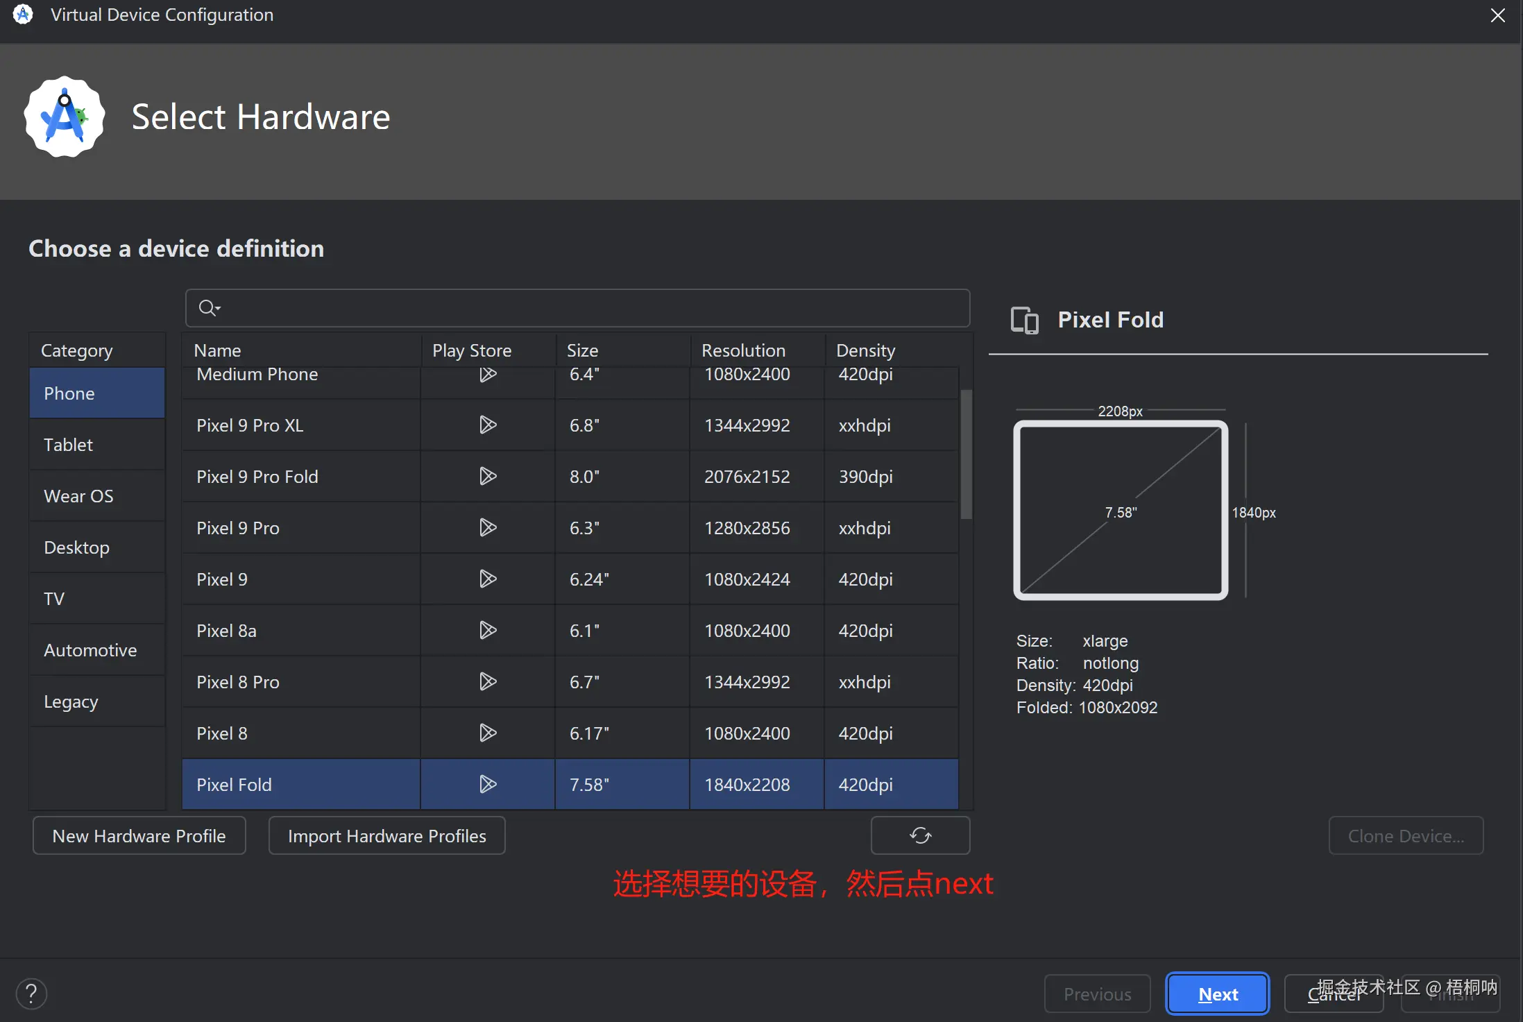Click the Pixel Fold name cell
Screen dimensions: 1523x1022
tap(301, 785)
